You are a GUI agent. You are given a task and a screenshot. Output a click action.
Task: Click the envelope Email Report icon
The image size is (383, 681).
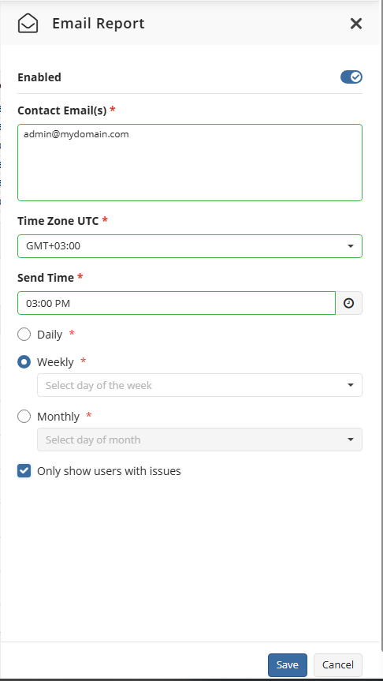pos(28,24)
